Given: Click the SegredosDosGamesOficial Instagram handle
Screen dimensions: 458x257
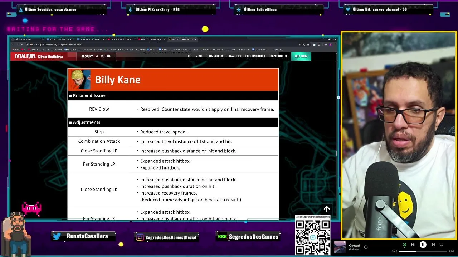Looking at the screenshot, I should click(x=171, y=237).
